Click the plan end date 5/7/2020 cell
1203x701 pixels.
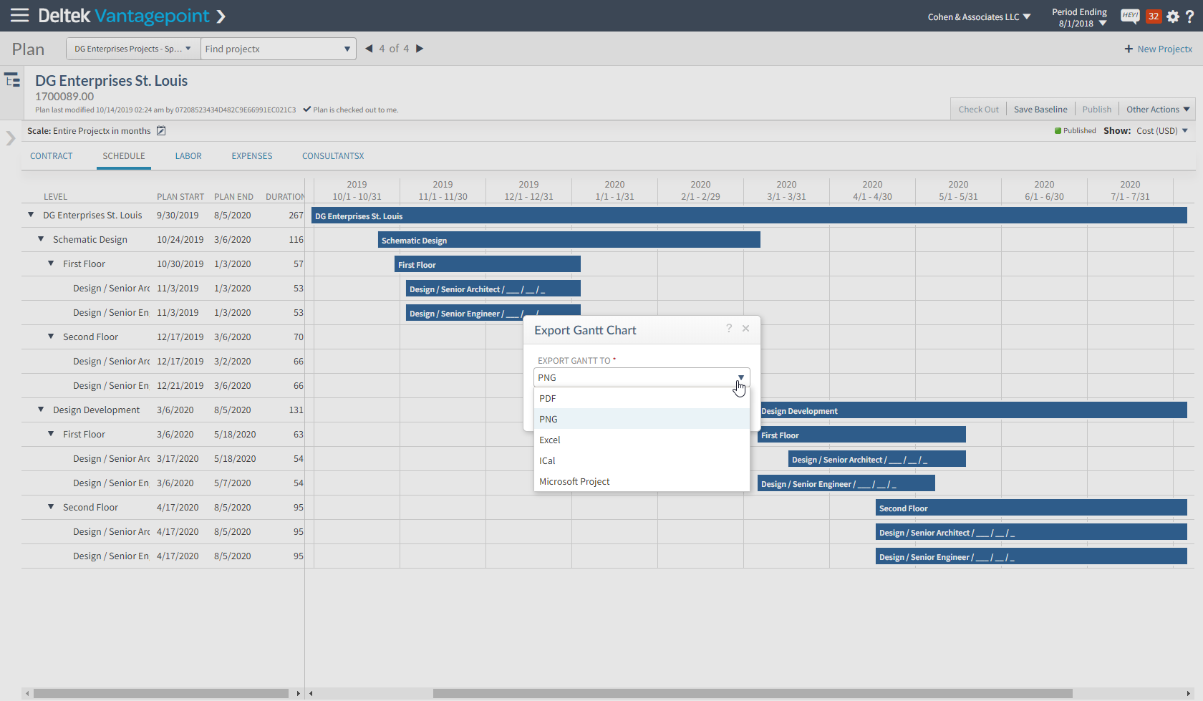tap(232, 483)
